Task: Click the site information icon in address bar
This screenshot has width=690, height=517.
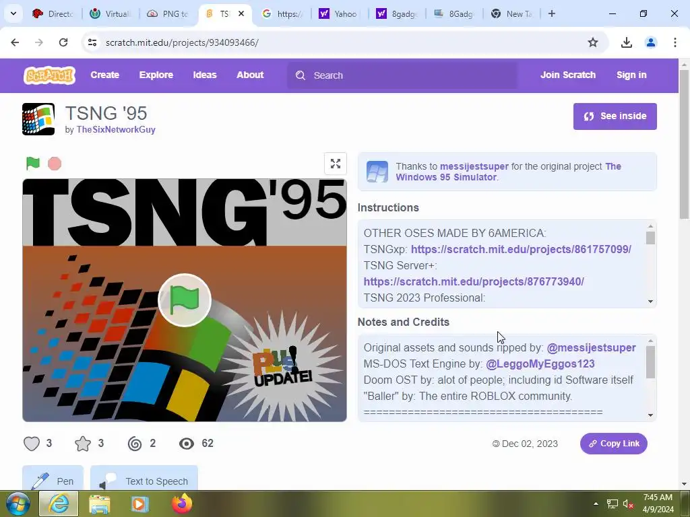Action: click(x=92, y=42)
